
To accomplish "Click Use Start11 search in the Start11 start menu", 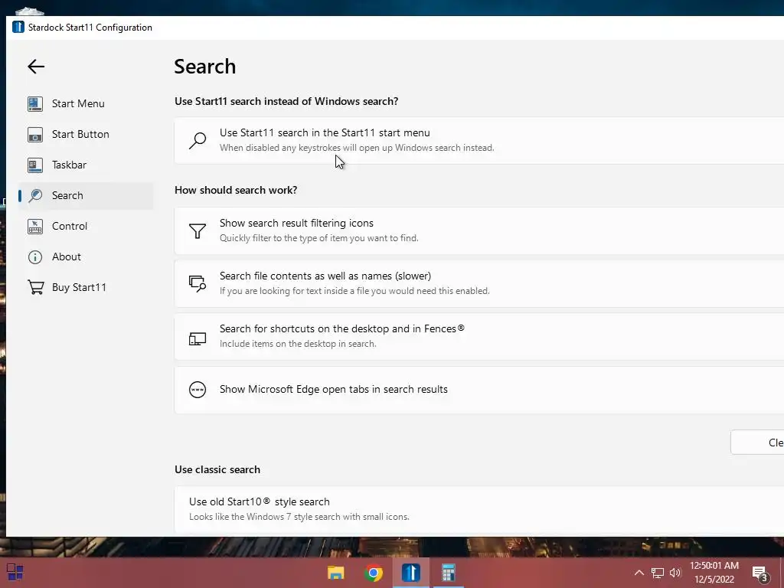I will [479, 141].
